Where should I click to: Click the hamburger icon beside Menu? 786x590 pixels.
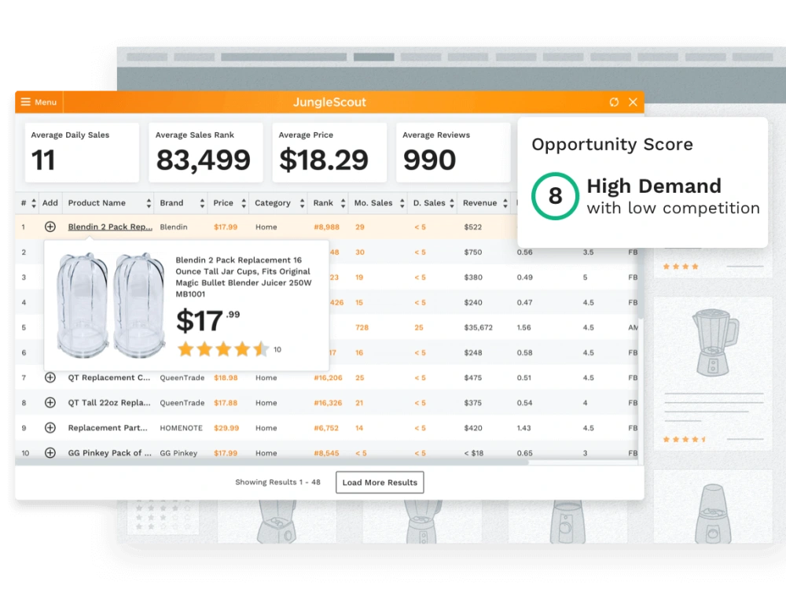[26, 101]
